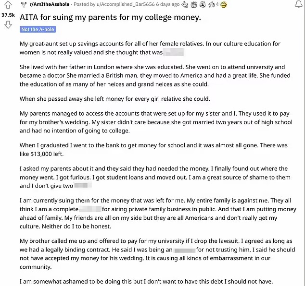Click the censored word after "I was being an"
305x286 pixels.
[183, 250]
